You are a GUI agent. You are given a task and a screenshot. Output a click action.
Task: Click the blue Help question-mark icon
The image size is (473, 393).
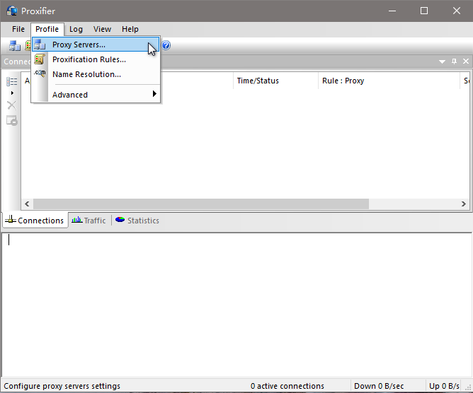(166, 45)
